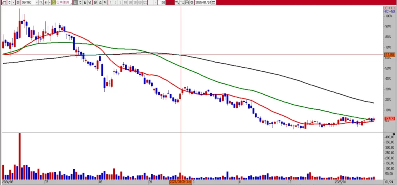397x185 pixels.
Task: Click the chart window icon at toolbar start
Action: pyautogui.click(x=4, y=3)
